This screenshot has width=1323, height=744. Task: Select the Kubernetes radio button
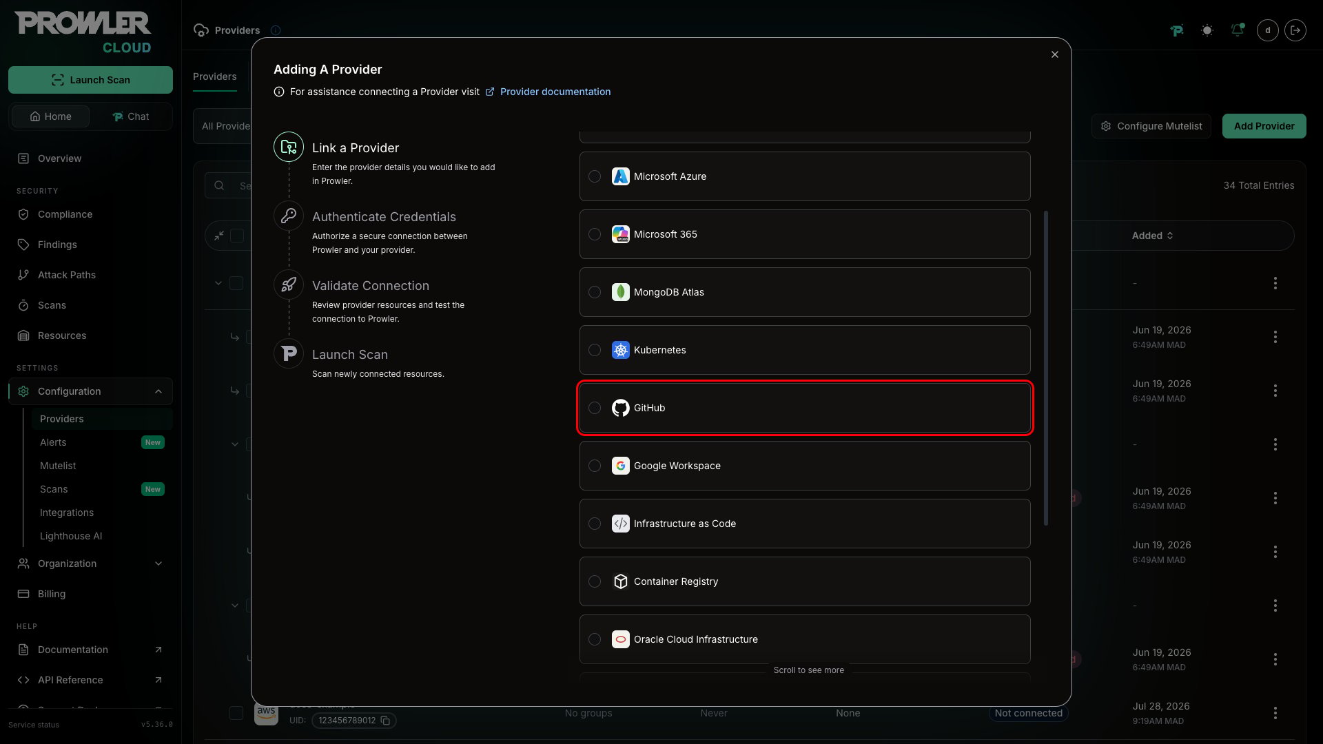(x=595, y=350)
